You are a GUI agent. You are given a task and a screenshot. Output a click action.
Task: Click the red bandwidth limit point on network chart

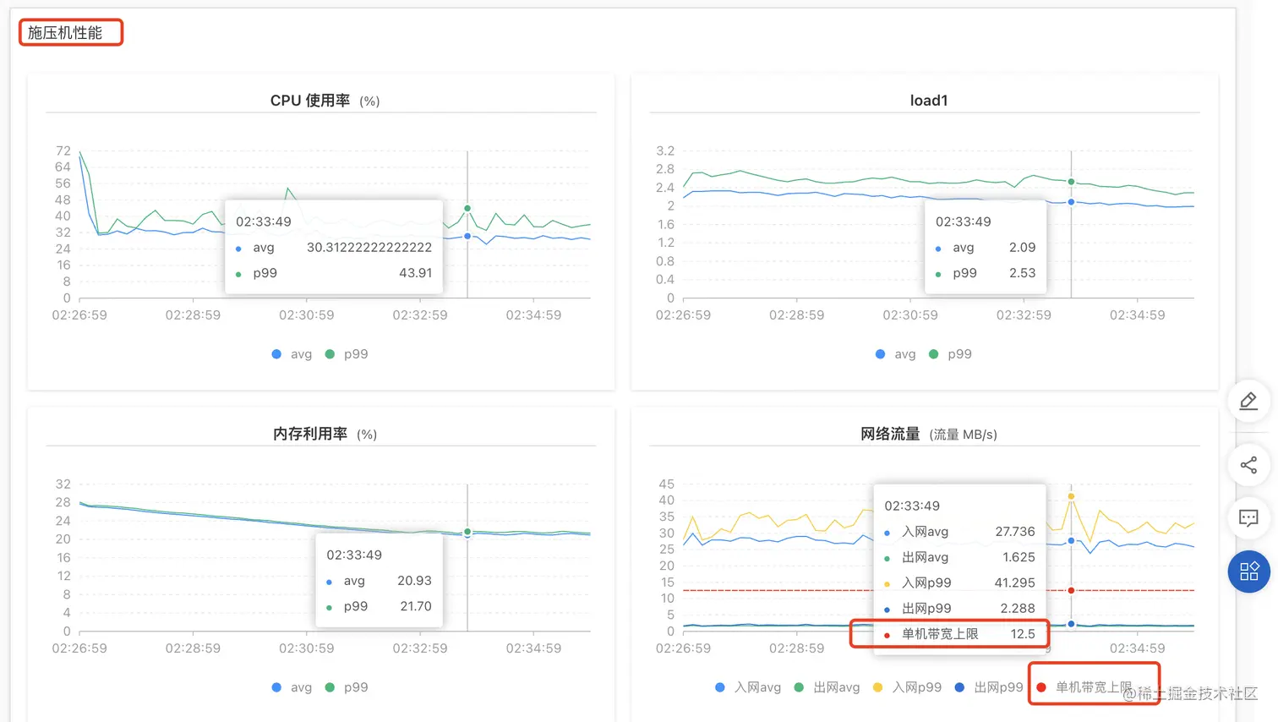[x=1071, y=590]
